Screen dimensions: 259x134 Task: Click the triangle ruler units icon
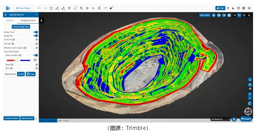point(233,8)
